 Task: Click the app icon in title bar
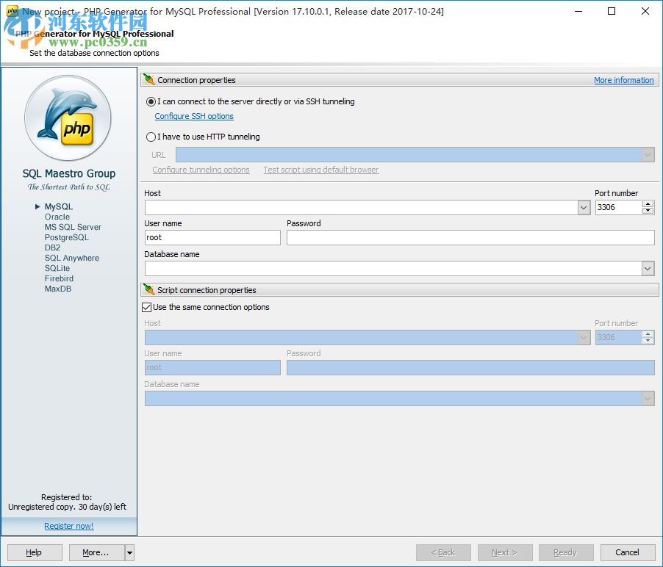(12, 11)
